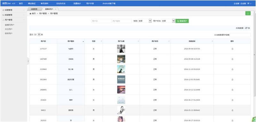
Task: Click the user ID cell 1375237
Action: tap(43, 49)
